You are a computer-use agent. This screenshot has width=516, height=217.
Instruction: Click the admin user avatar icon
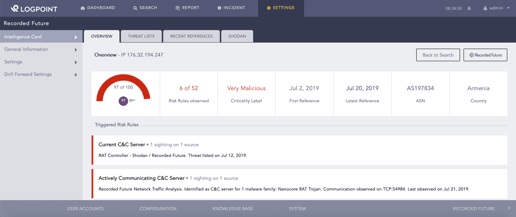pyautogui.click(x=486, y=8)
